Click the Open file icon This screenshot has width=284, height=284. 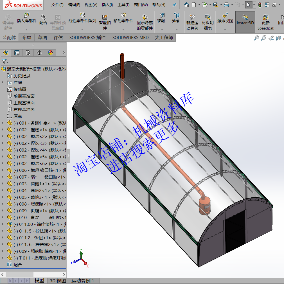tap(204, 5)
